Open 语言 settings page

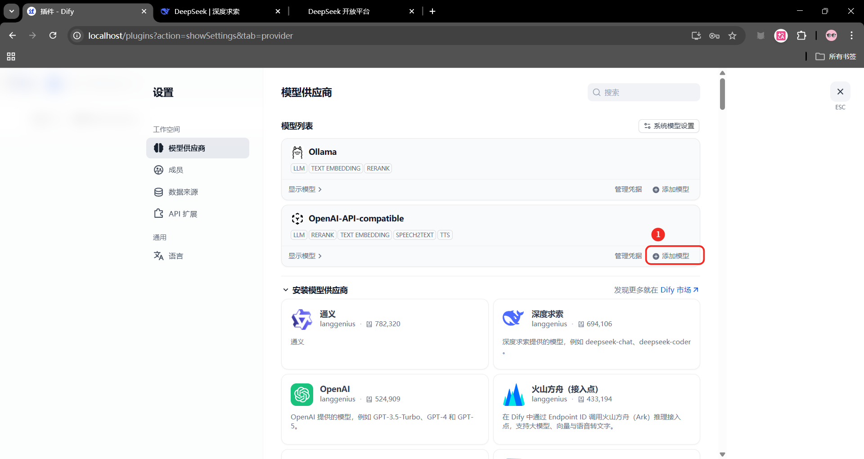pyautogui.click(x=198, y=256)
